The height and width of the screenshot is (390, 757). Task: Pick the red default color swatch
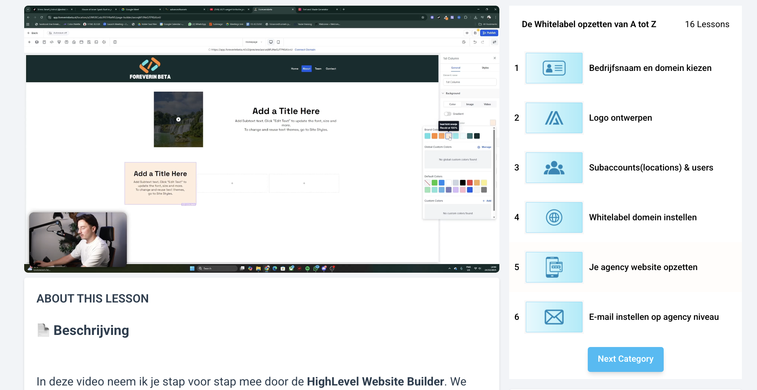[470, 183]
